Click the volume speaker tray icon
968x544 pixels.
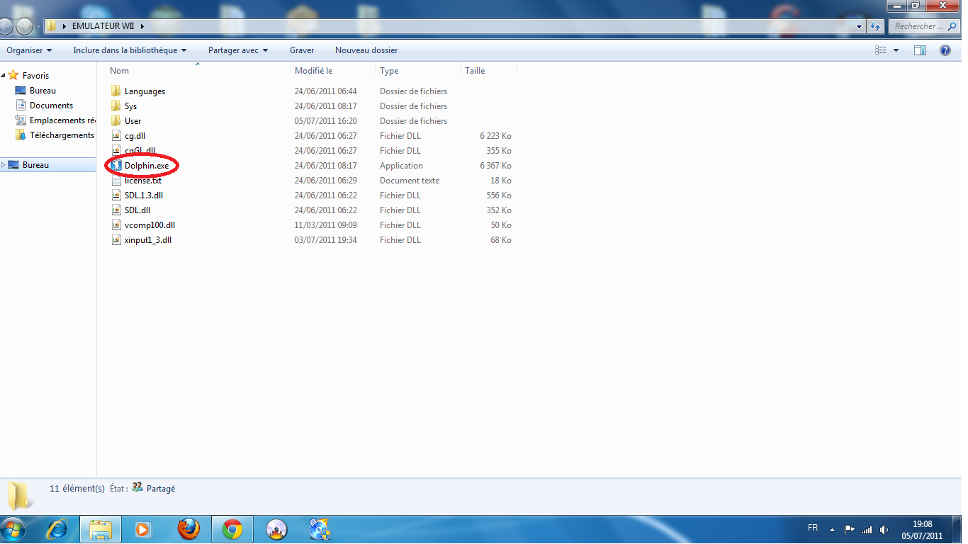884,529
